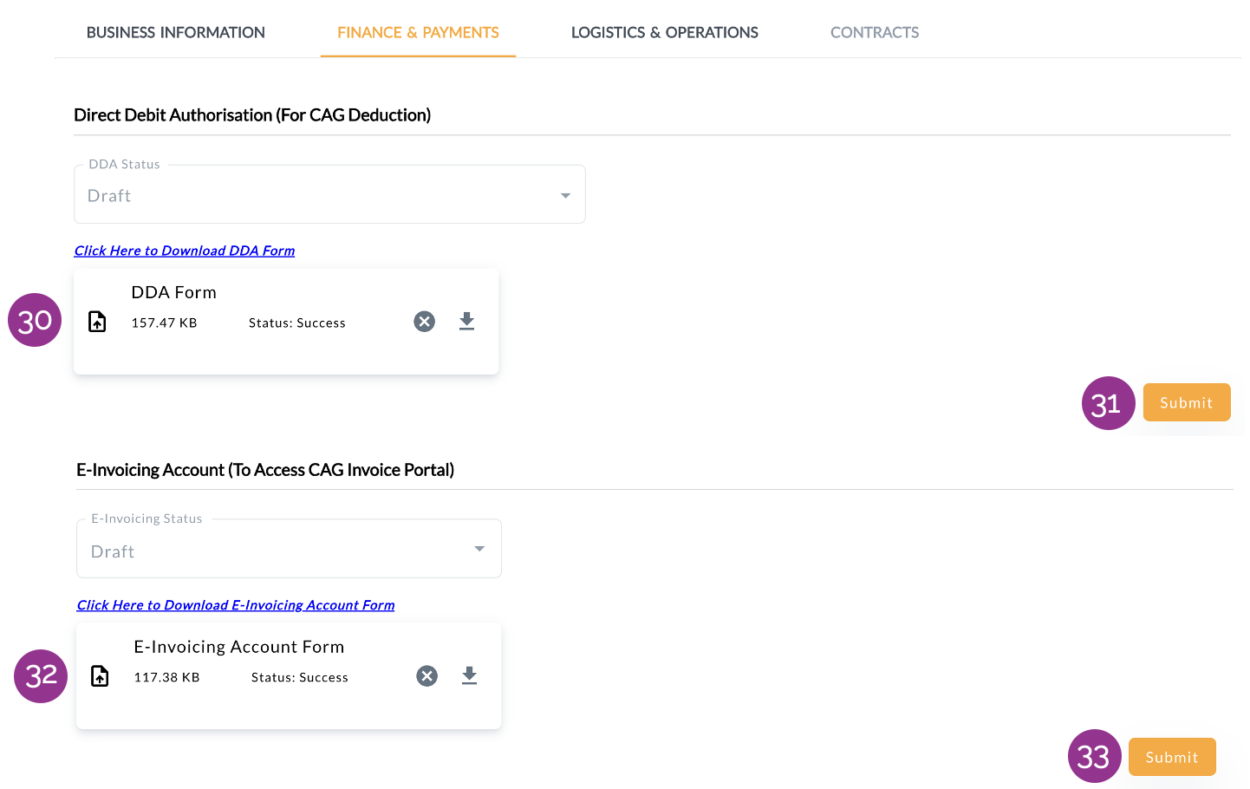The image size is (1250, 789).
Task: Select the purple step 32 badge
Action: pos(41,676)
